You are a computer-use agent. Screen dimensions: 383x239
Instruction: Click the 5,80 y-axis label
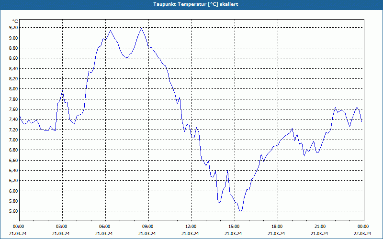coord(14,201)
